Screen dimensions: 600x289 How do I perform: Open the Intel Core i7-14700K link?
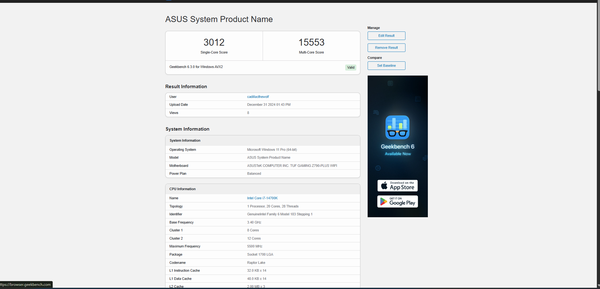click(x=262, y=198)
